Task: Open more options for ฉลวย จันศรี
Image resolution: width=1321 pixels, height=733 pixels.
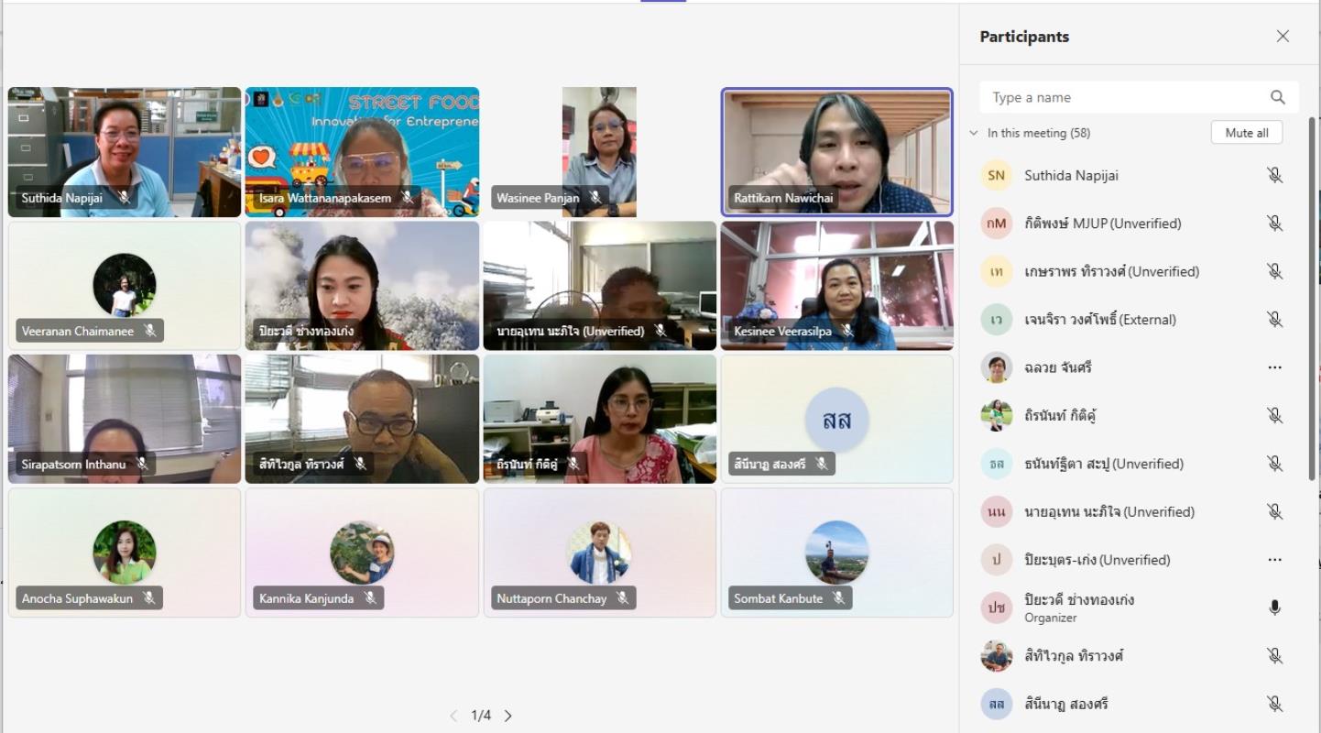Action: click(1274, 367)
